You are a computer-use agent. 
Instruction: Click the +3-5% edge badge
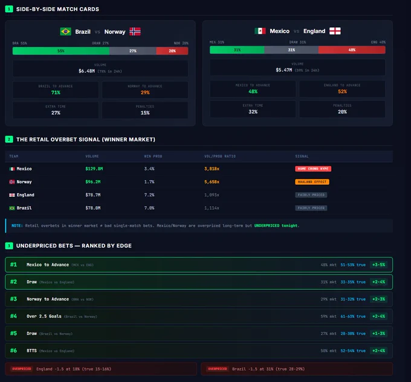(378, 265)
